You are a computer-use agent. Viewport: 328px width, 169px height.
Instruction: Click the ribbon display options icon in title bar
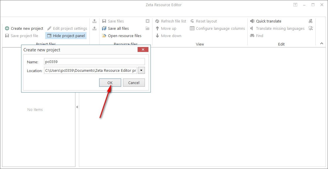pos(295,5)
